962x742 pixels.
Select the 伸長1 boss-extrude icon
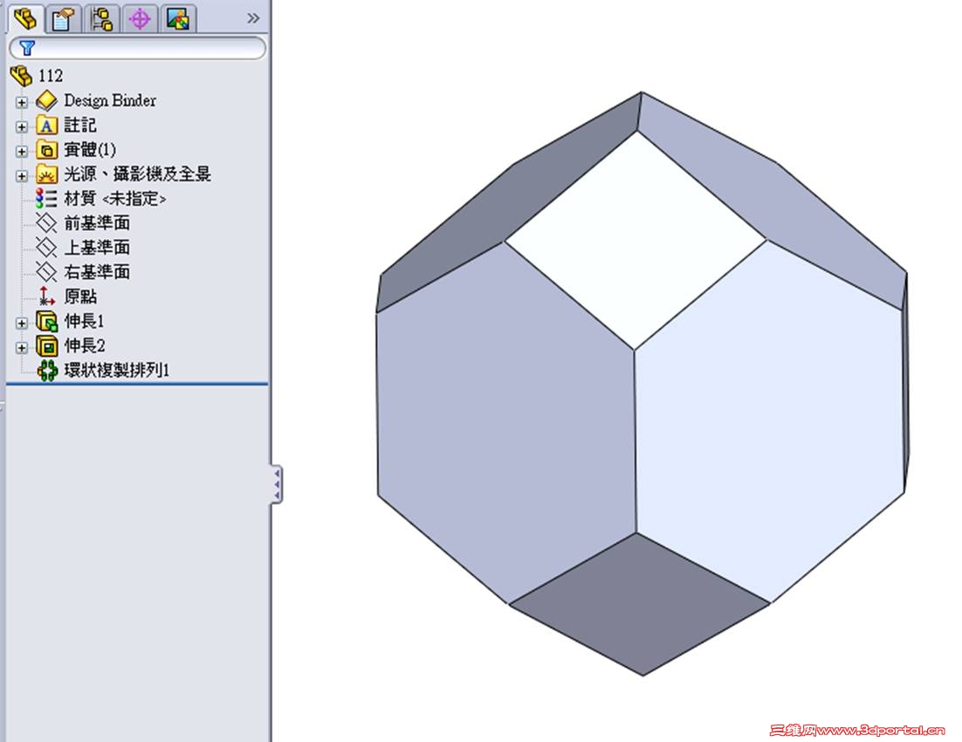46,321
